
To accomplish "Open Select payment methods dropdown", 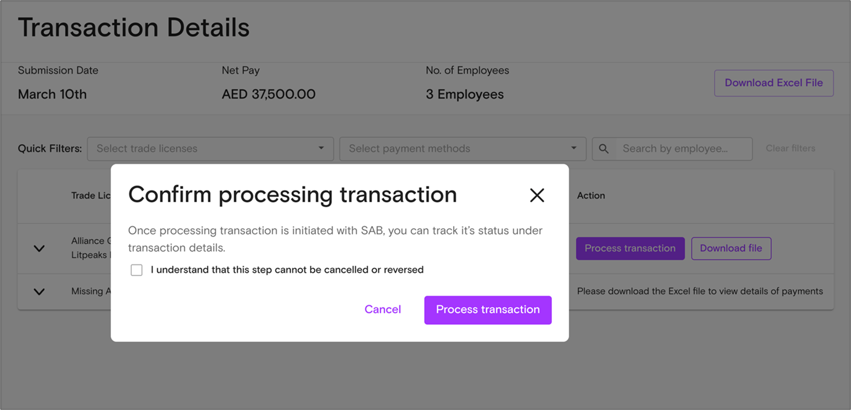I will (463, 149).
